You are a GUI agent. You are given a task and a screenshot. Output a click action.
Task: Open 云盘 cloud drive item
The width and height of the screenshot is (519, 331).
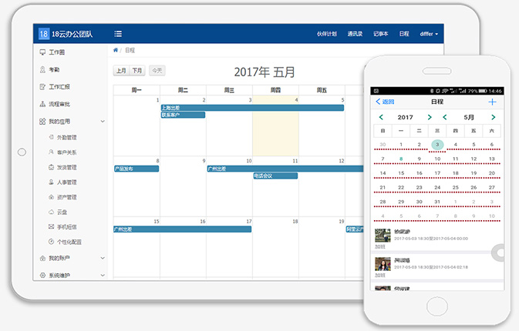[x=58, y=212]
